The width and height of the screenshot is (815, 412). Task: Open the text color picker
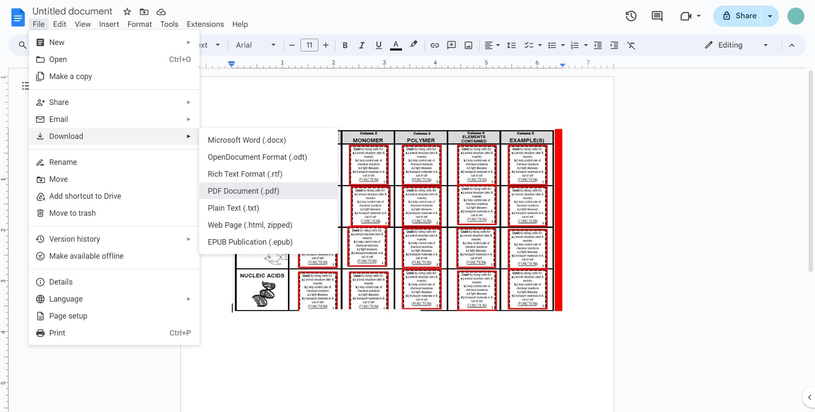[396, 45]
